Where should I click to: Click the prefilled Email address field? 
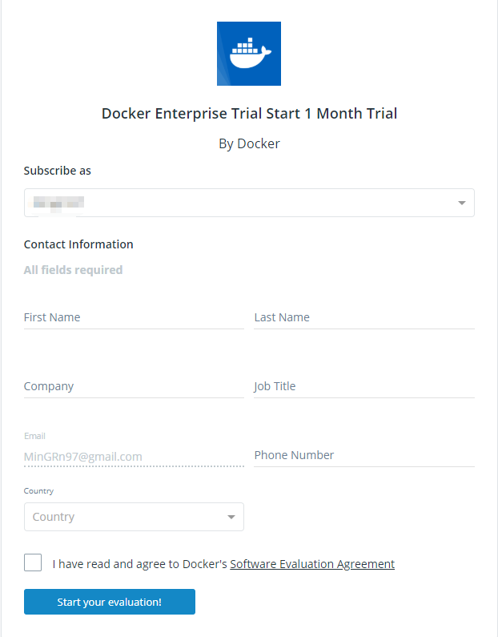click(134, 456)
